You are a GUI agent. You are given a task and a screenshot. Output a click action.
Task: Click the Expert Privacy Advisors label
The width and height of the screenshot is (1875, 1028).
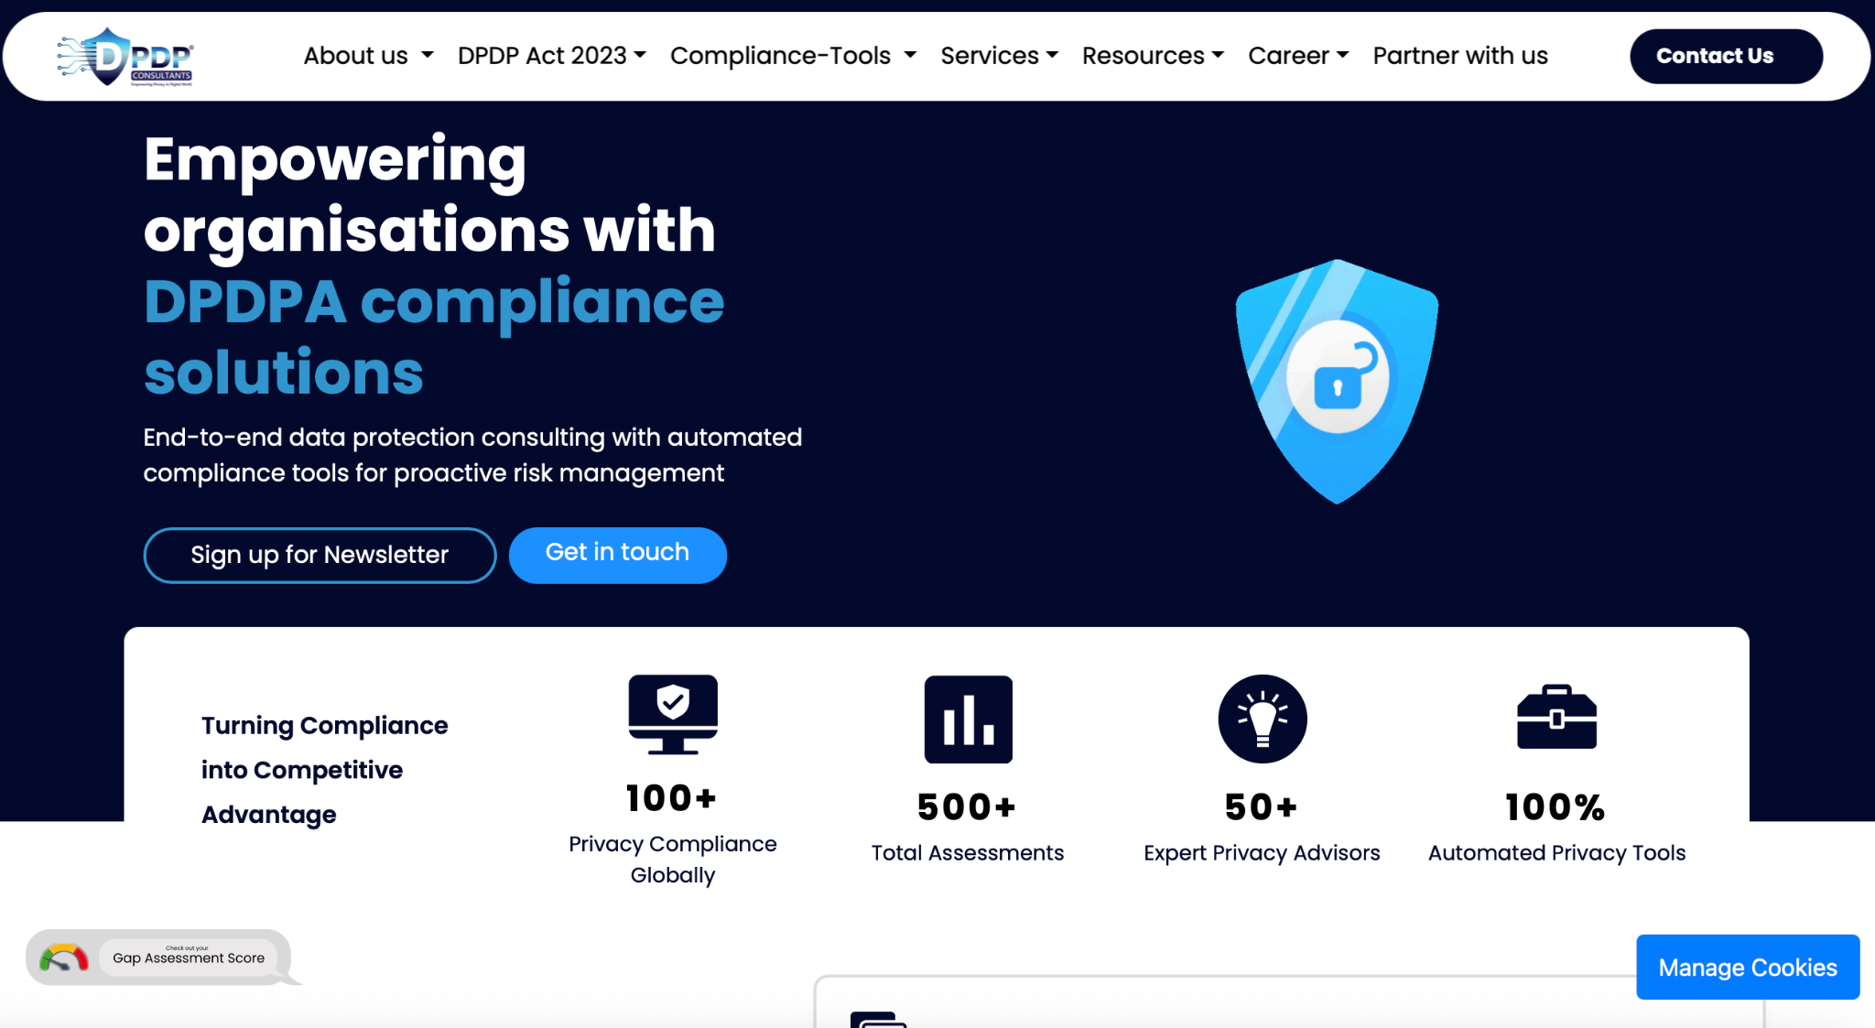point(1263,853)
